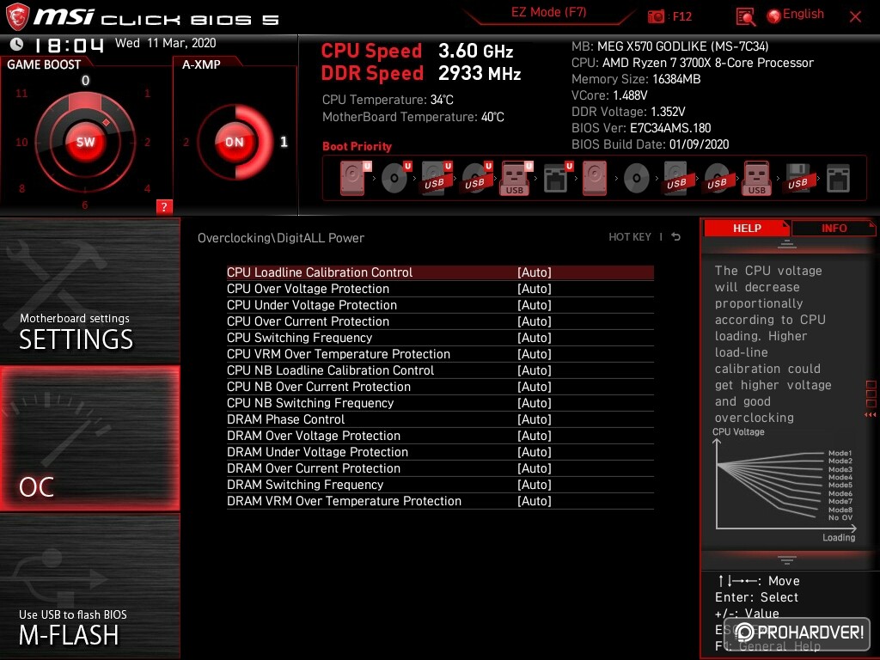
Task: Select DRAM VRM Over Temperature Protection row
Action: [440, 501]
